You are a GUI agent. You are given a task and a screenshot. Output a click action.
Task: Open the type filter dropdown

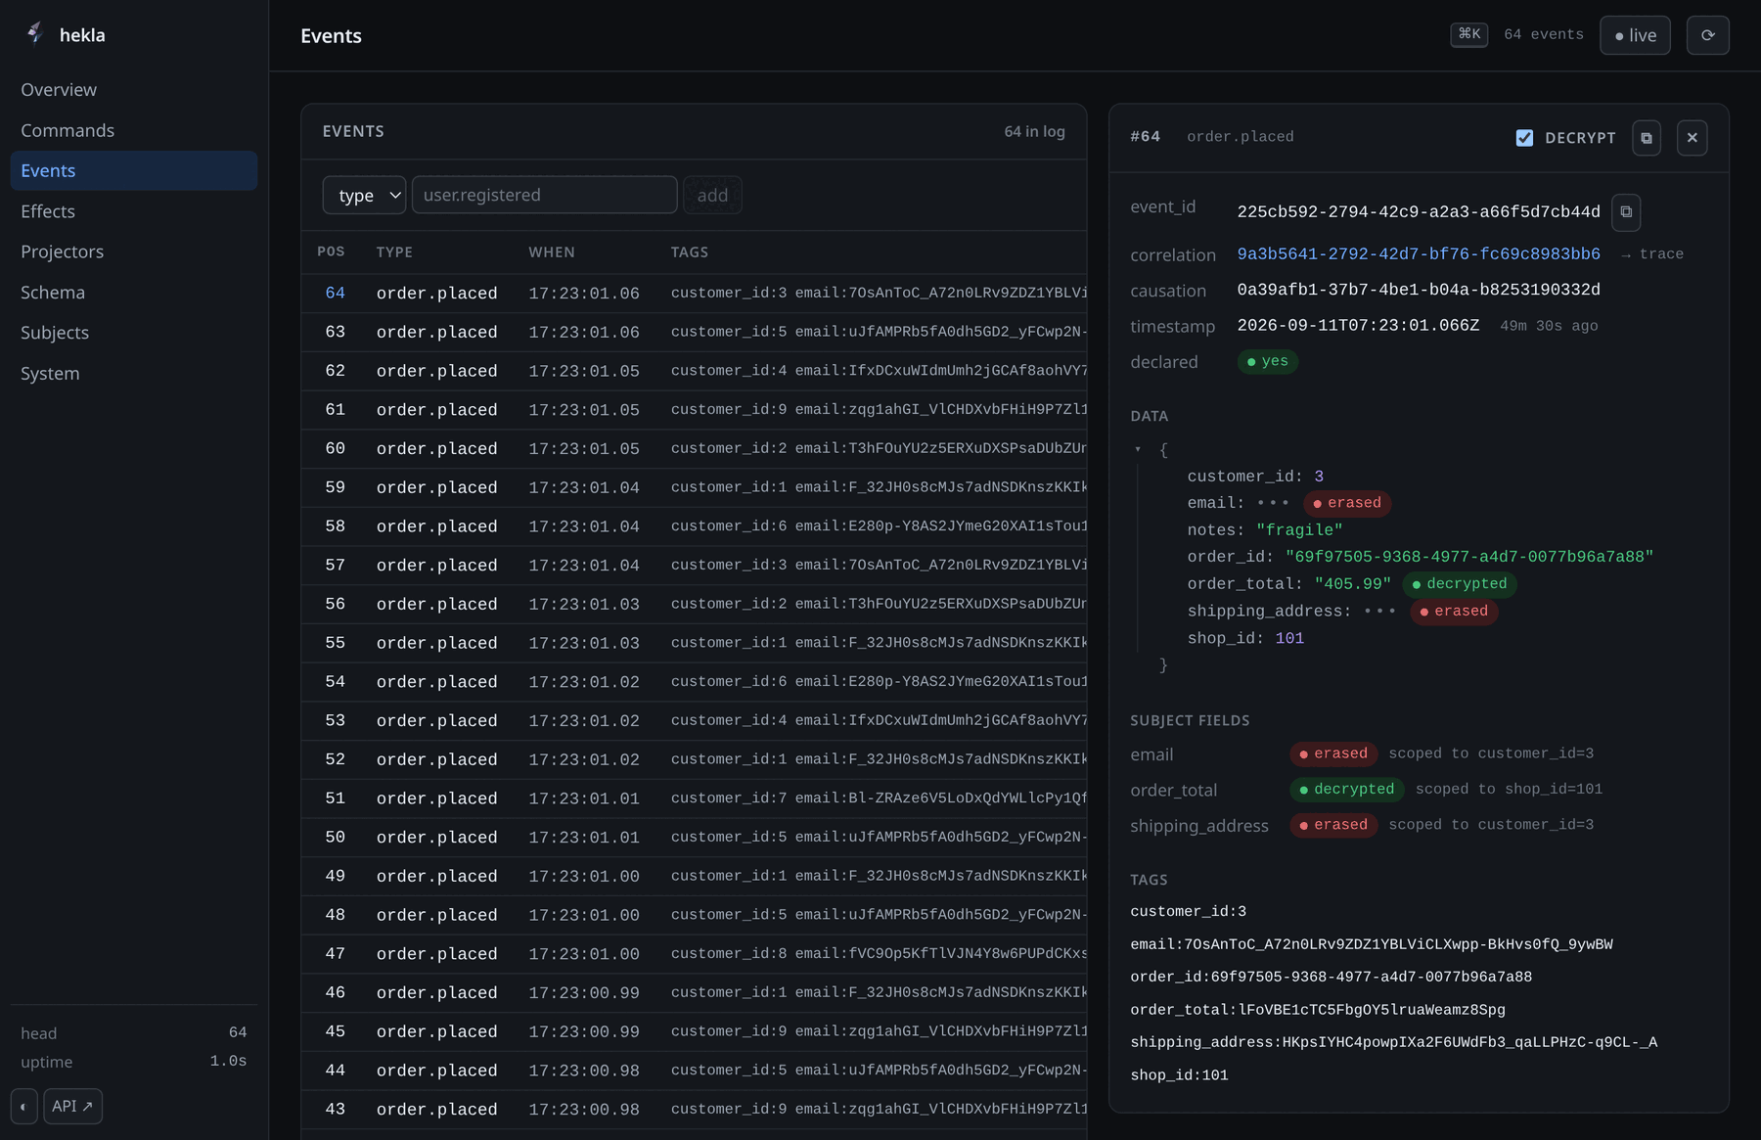click(x=364, y=195)
